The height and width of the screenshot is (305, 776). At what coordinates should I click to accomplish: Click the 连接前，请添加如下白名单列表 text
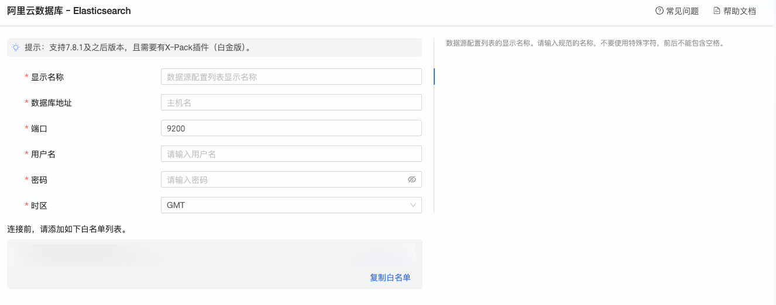tap(67, 229)
